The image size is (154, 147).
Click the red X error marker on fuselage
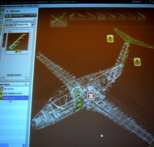point(91,96)
